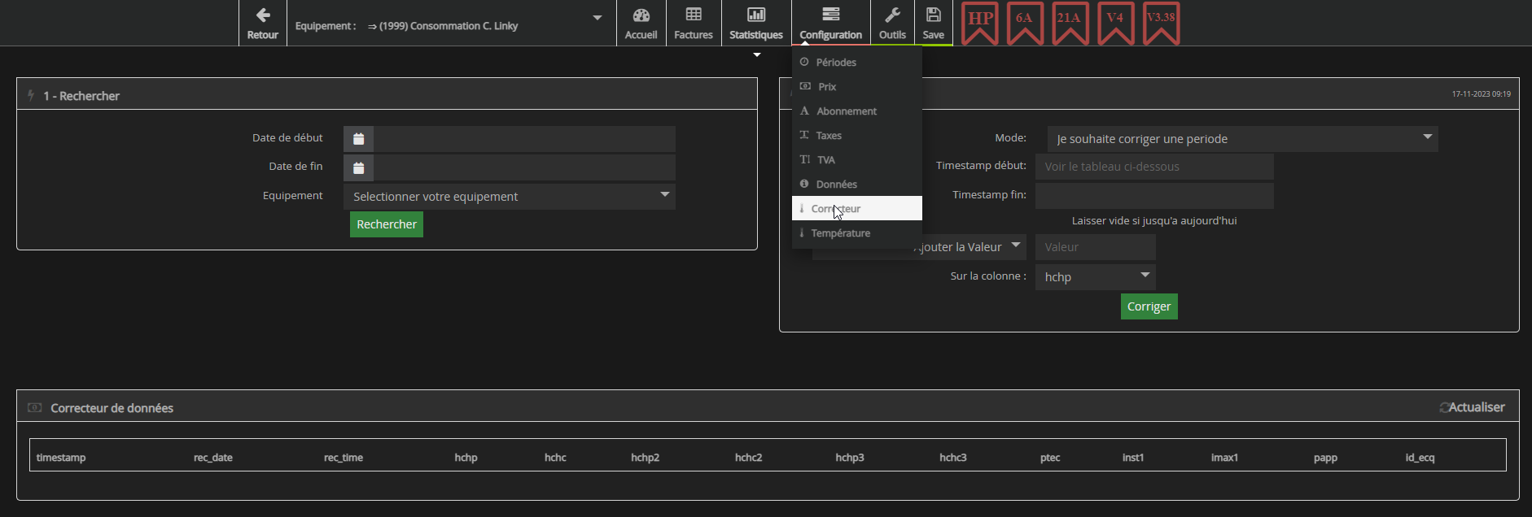Open Température from the Configuration menu
This screenshot has height=517, width=1532.
pyautogui.click(x=857, y=232)
